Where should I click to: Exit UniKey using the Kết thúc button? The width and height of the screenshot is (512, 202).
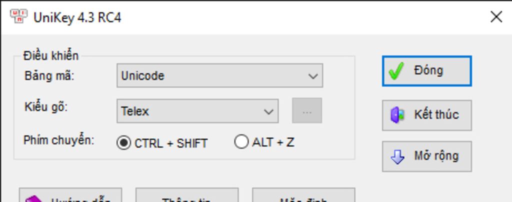pyautogui.click(x=427, y=115)
